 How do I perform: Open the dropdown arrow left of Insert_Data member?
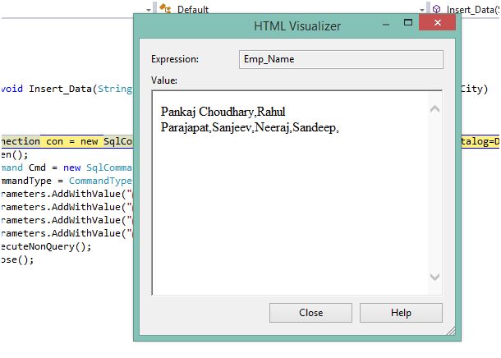point(422,10)
